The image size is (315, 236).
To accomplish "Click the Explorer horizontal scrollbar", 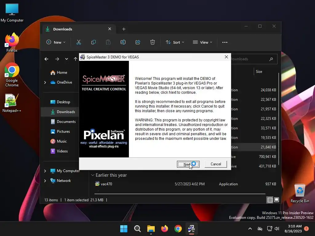I will (x=180, y=194).
